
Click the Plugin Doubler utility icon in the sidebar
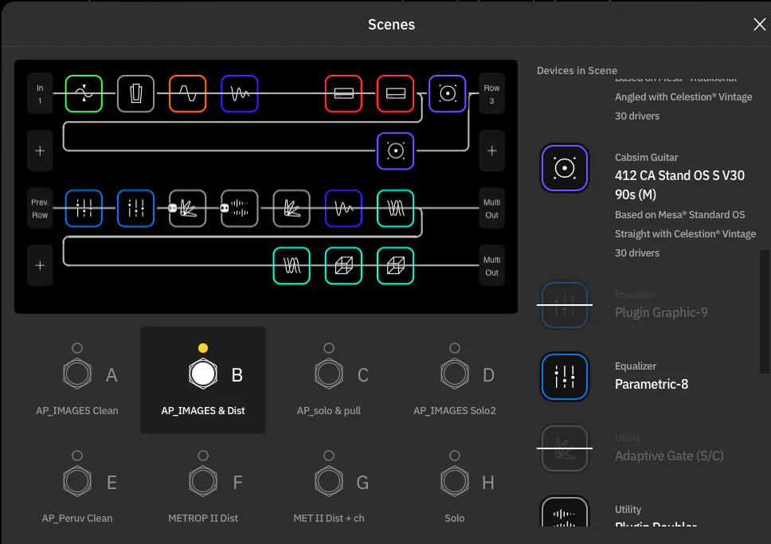click(565, 515)
